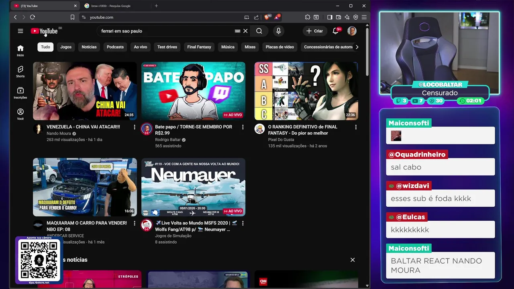
Task: Go to the YouTube logo home link
Action: [44, 31]
